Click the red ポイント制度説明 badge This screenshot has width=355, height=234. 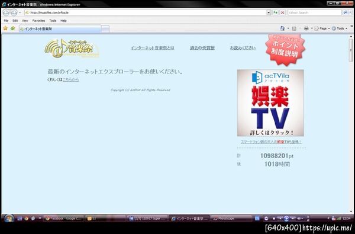[285, 49]
